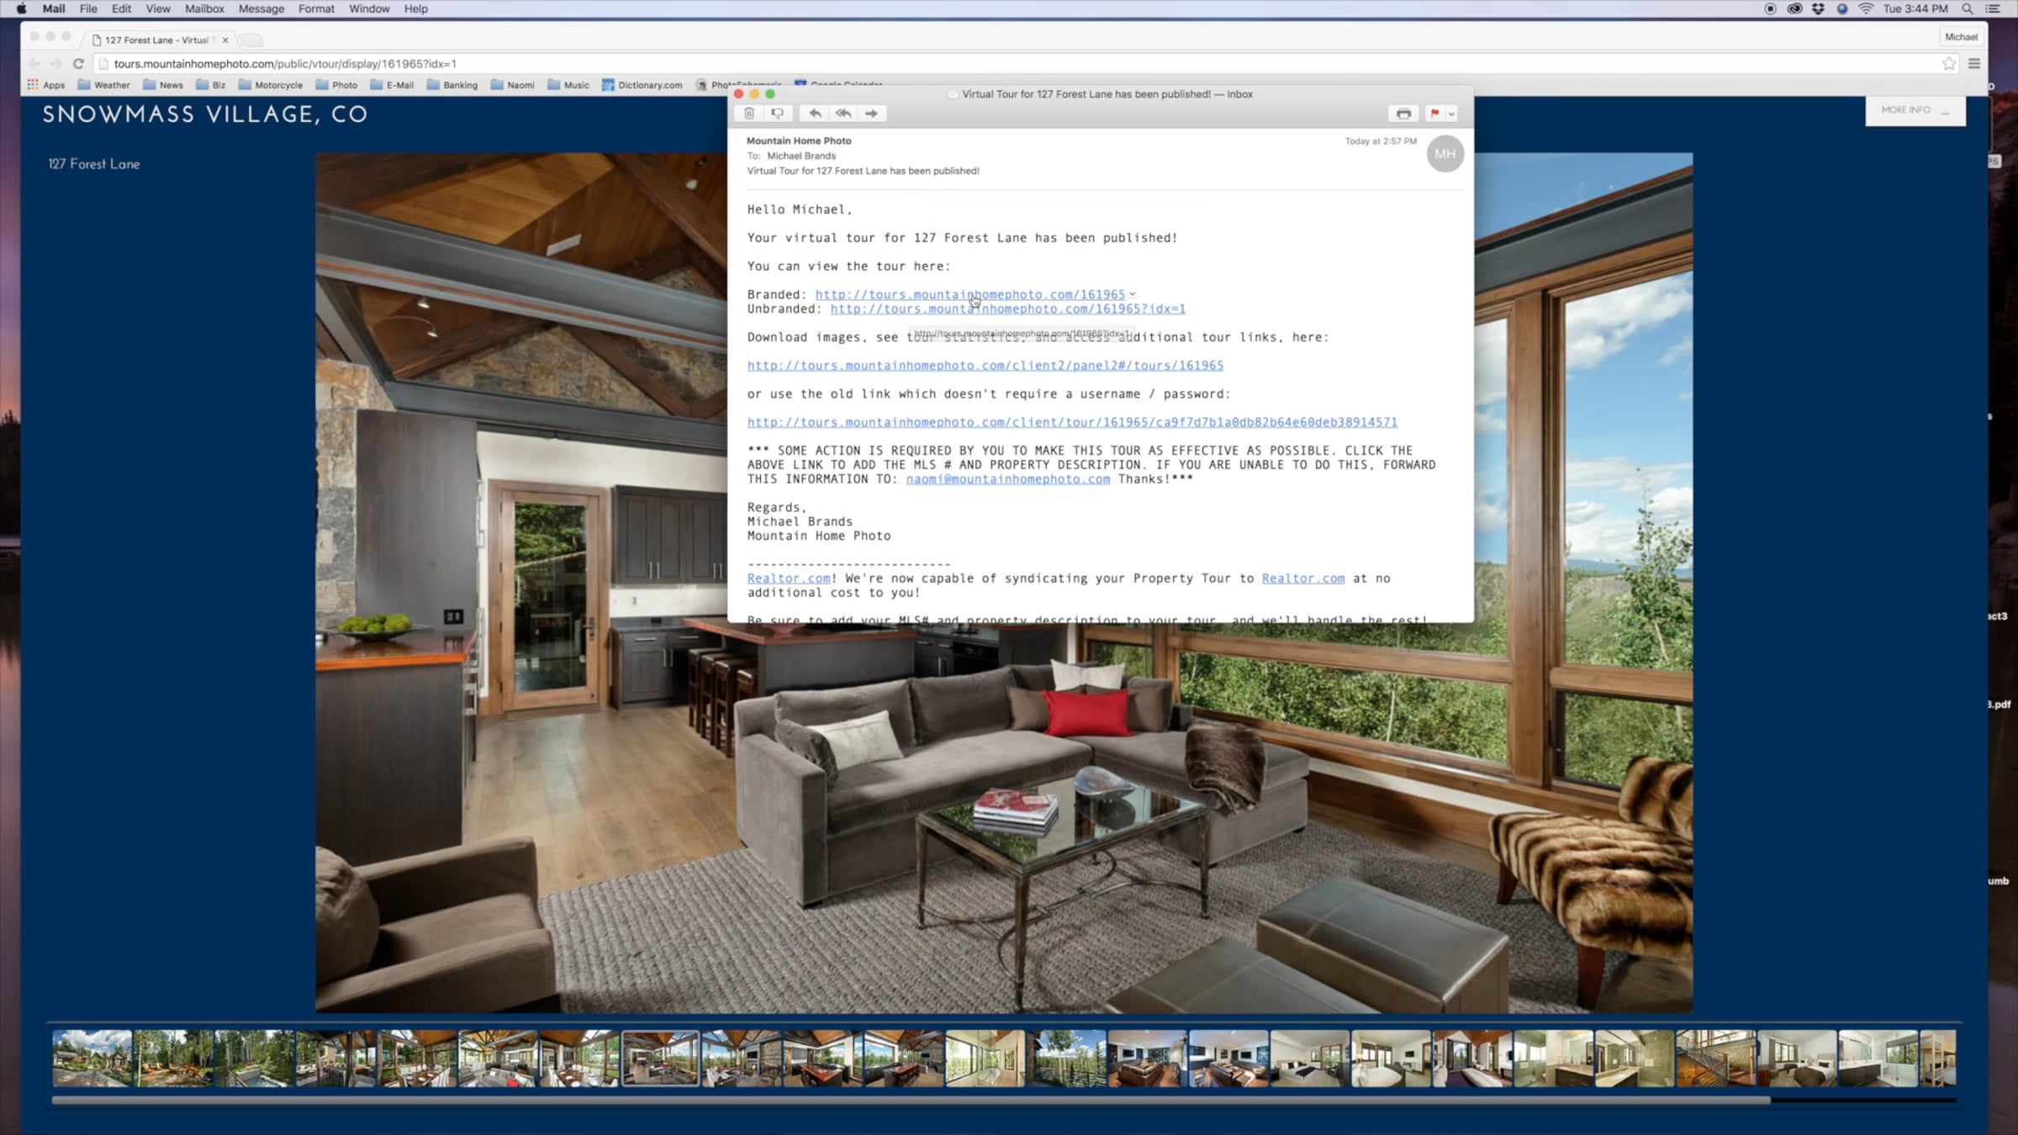This screenshot has width=2018, height=1135.
Task: Open the Apple menu
Action: point(21,9)
